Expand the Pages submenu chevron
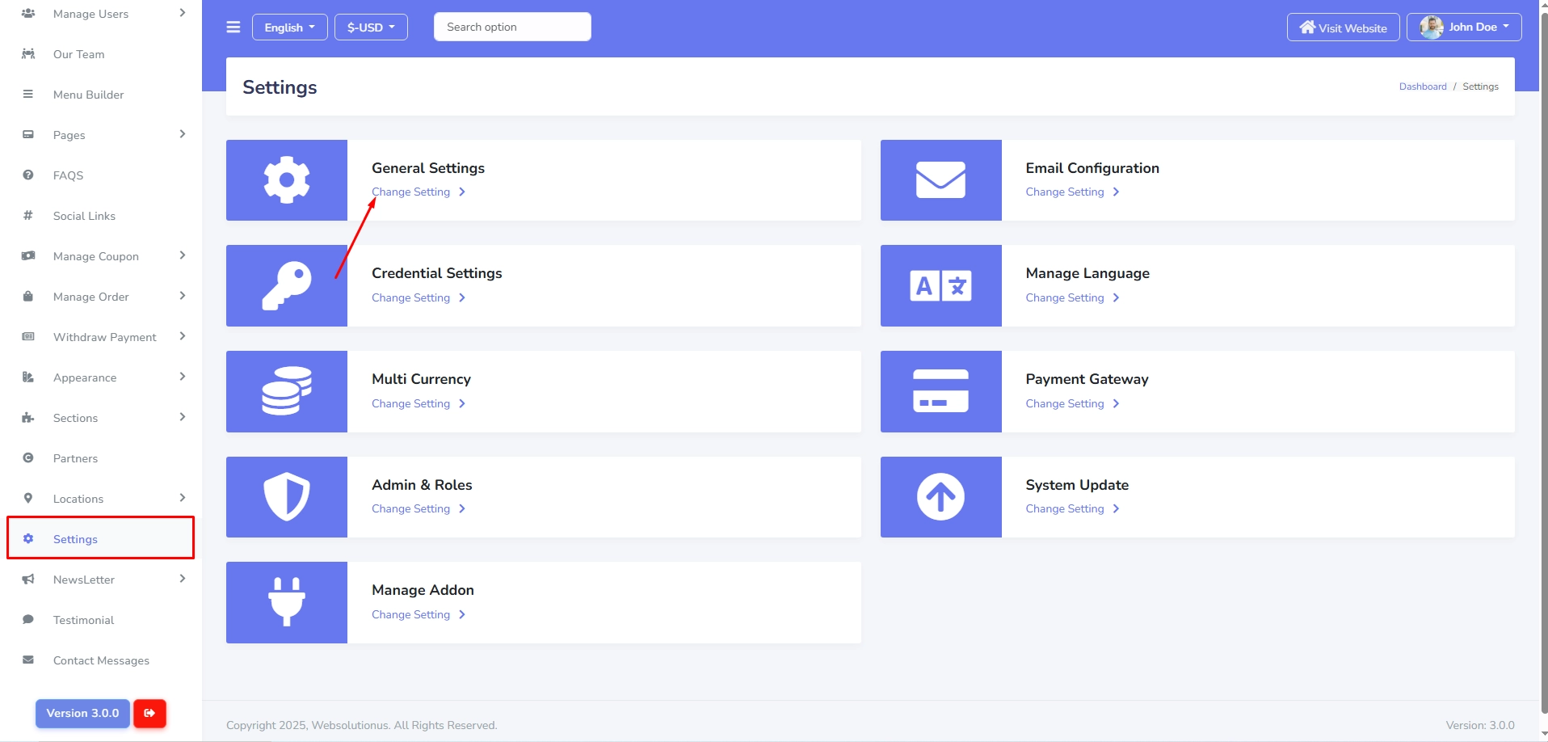This screenshot has width=1548, height=742. 183,134
